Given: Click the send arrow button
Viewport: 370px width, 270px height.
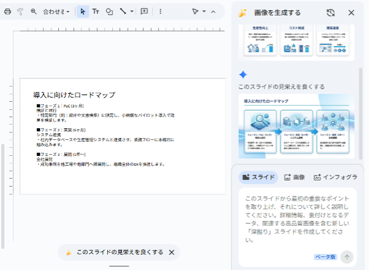Looking at the screenshot, I should 347,257.
